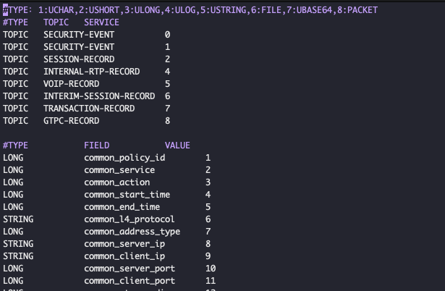445x291 pixels.
Task: Select the common_end_time field name
Action: [x=122, y=207]
